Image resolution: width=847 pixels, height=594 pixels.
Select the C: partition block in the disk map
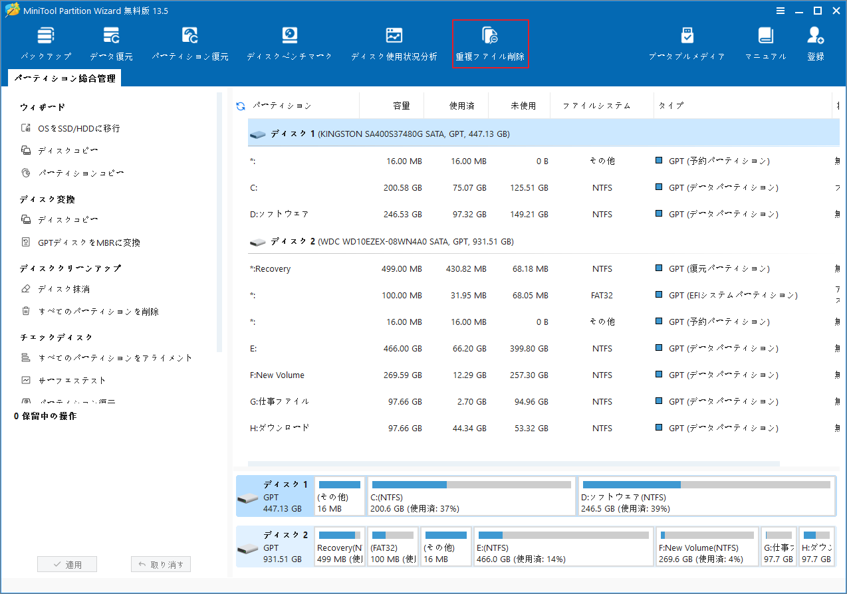click(472, 496)
